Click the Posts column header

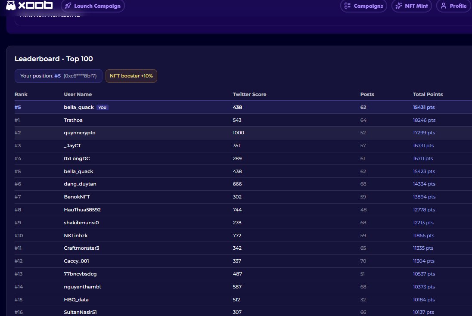367,94
